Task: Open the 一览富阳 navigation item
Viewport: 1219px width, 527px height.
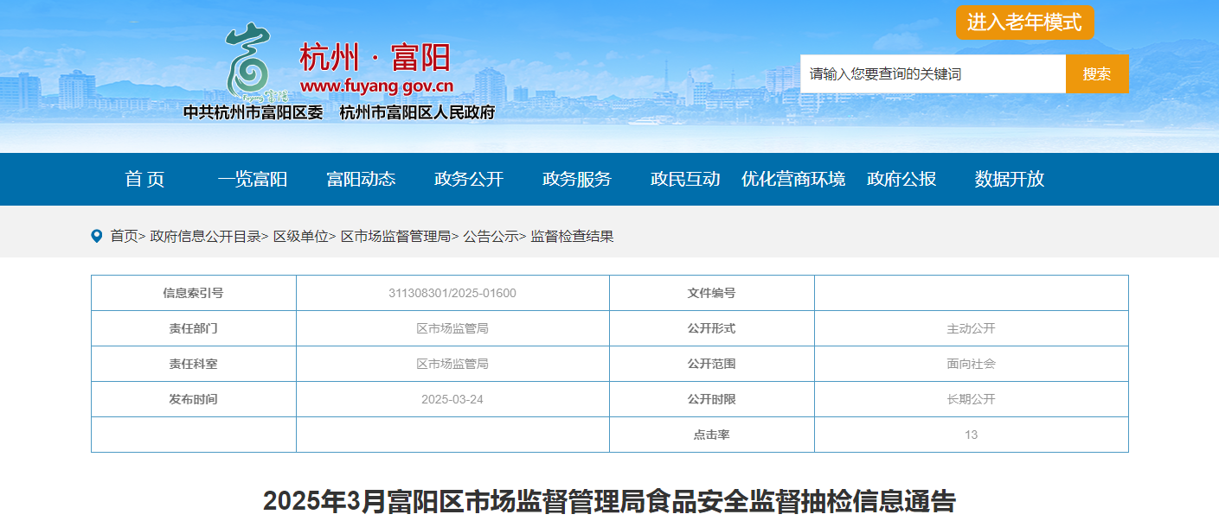Action: click(253, 179)
